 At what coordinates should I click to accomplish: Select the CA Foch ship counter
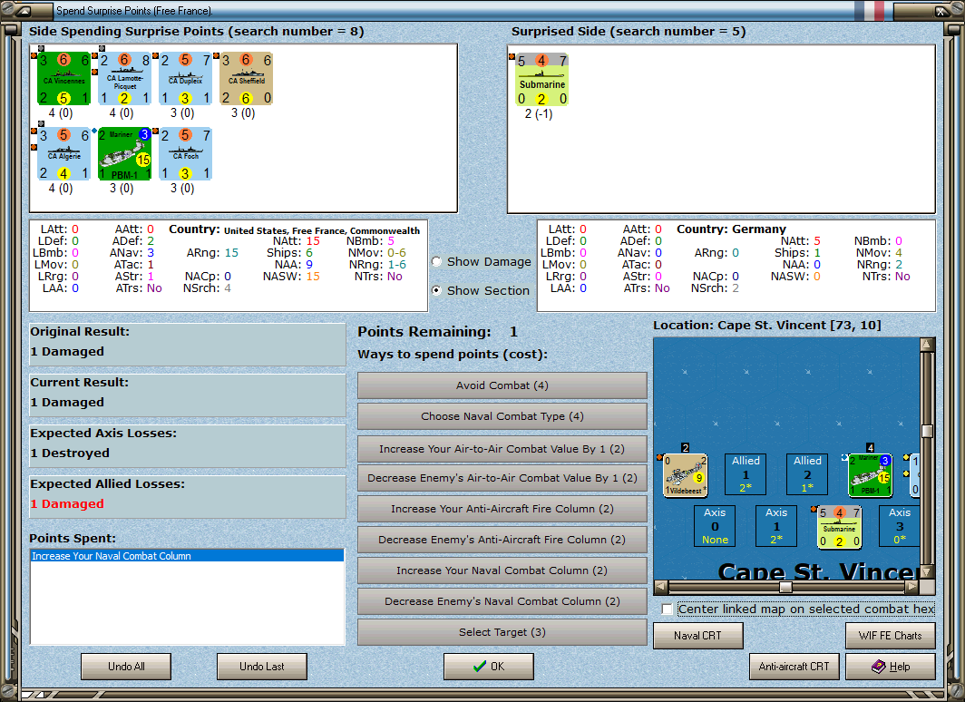pos(186,154)
